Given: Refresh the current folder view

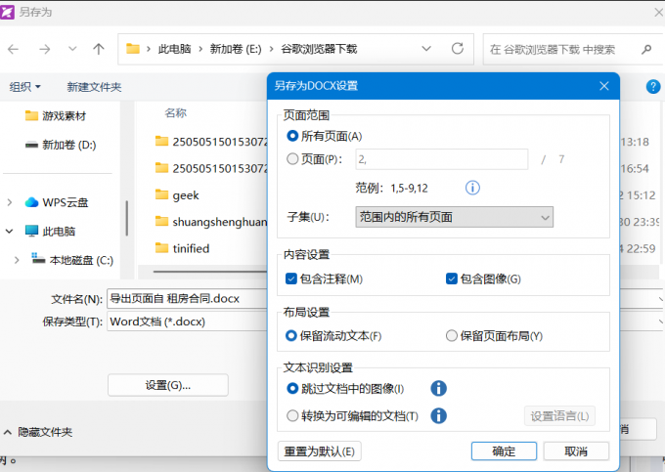Looking at the screenshot, I should [458, 49].
